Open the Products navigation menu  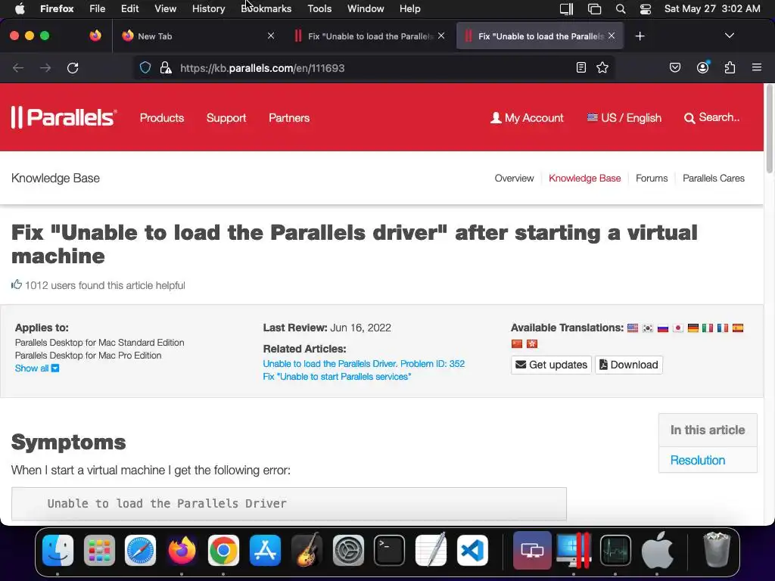(x=162, y=117)
